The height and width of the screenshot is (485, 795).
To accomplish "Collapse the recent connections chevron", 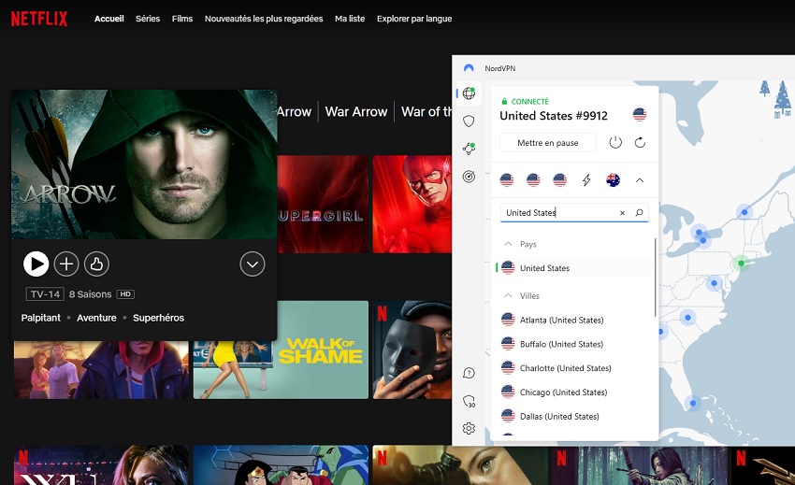I will click(x=640, y=180).
